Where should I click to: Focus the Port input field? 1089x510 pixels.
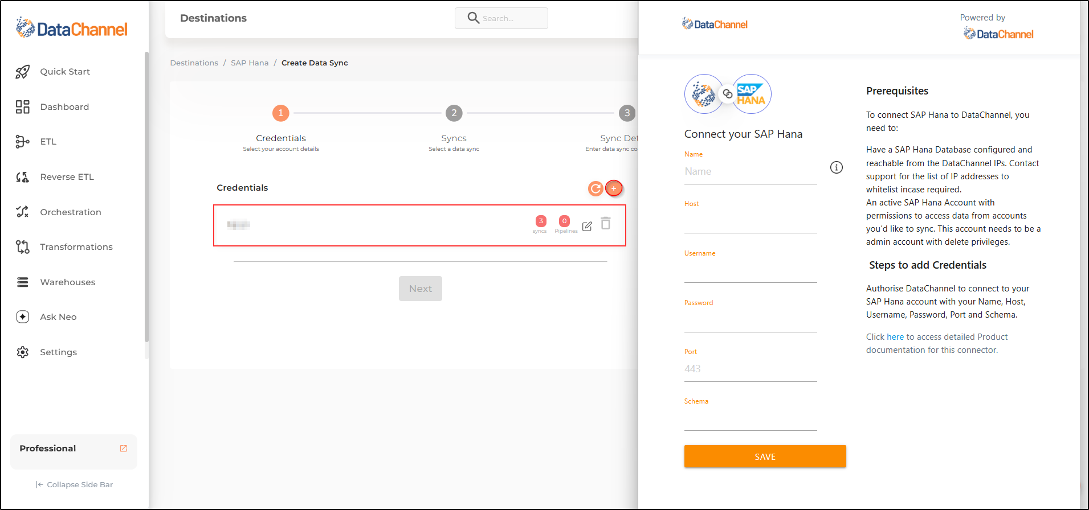(x=751, y=369)
